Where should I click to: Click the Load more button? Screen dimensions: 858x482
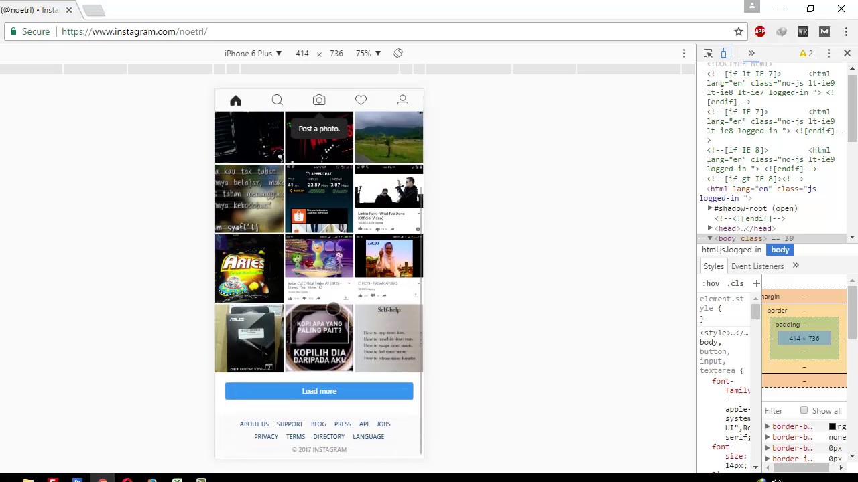tap(319, 391)
